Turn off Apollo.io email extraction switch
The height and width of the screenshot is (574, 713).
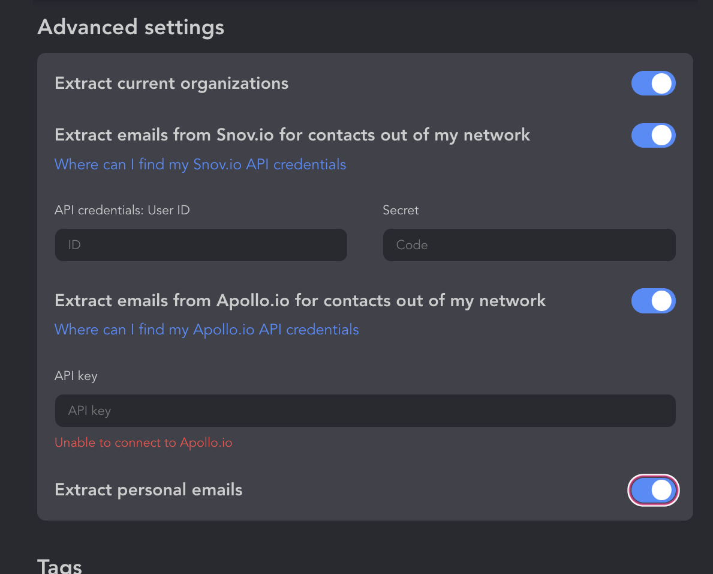[653, 301]
